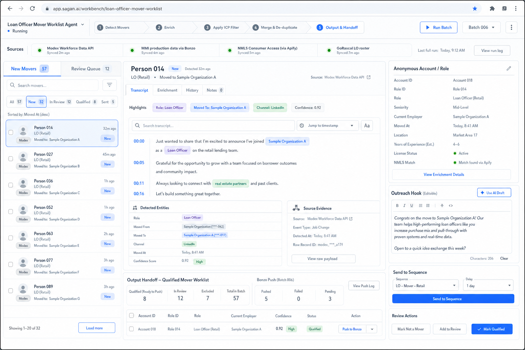Open the Delay 1 day dropdown
Image resolution: width=525 pixels, height=350 pixels.
pos(488,285)
